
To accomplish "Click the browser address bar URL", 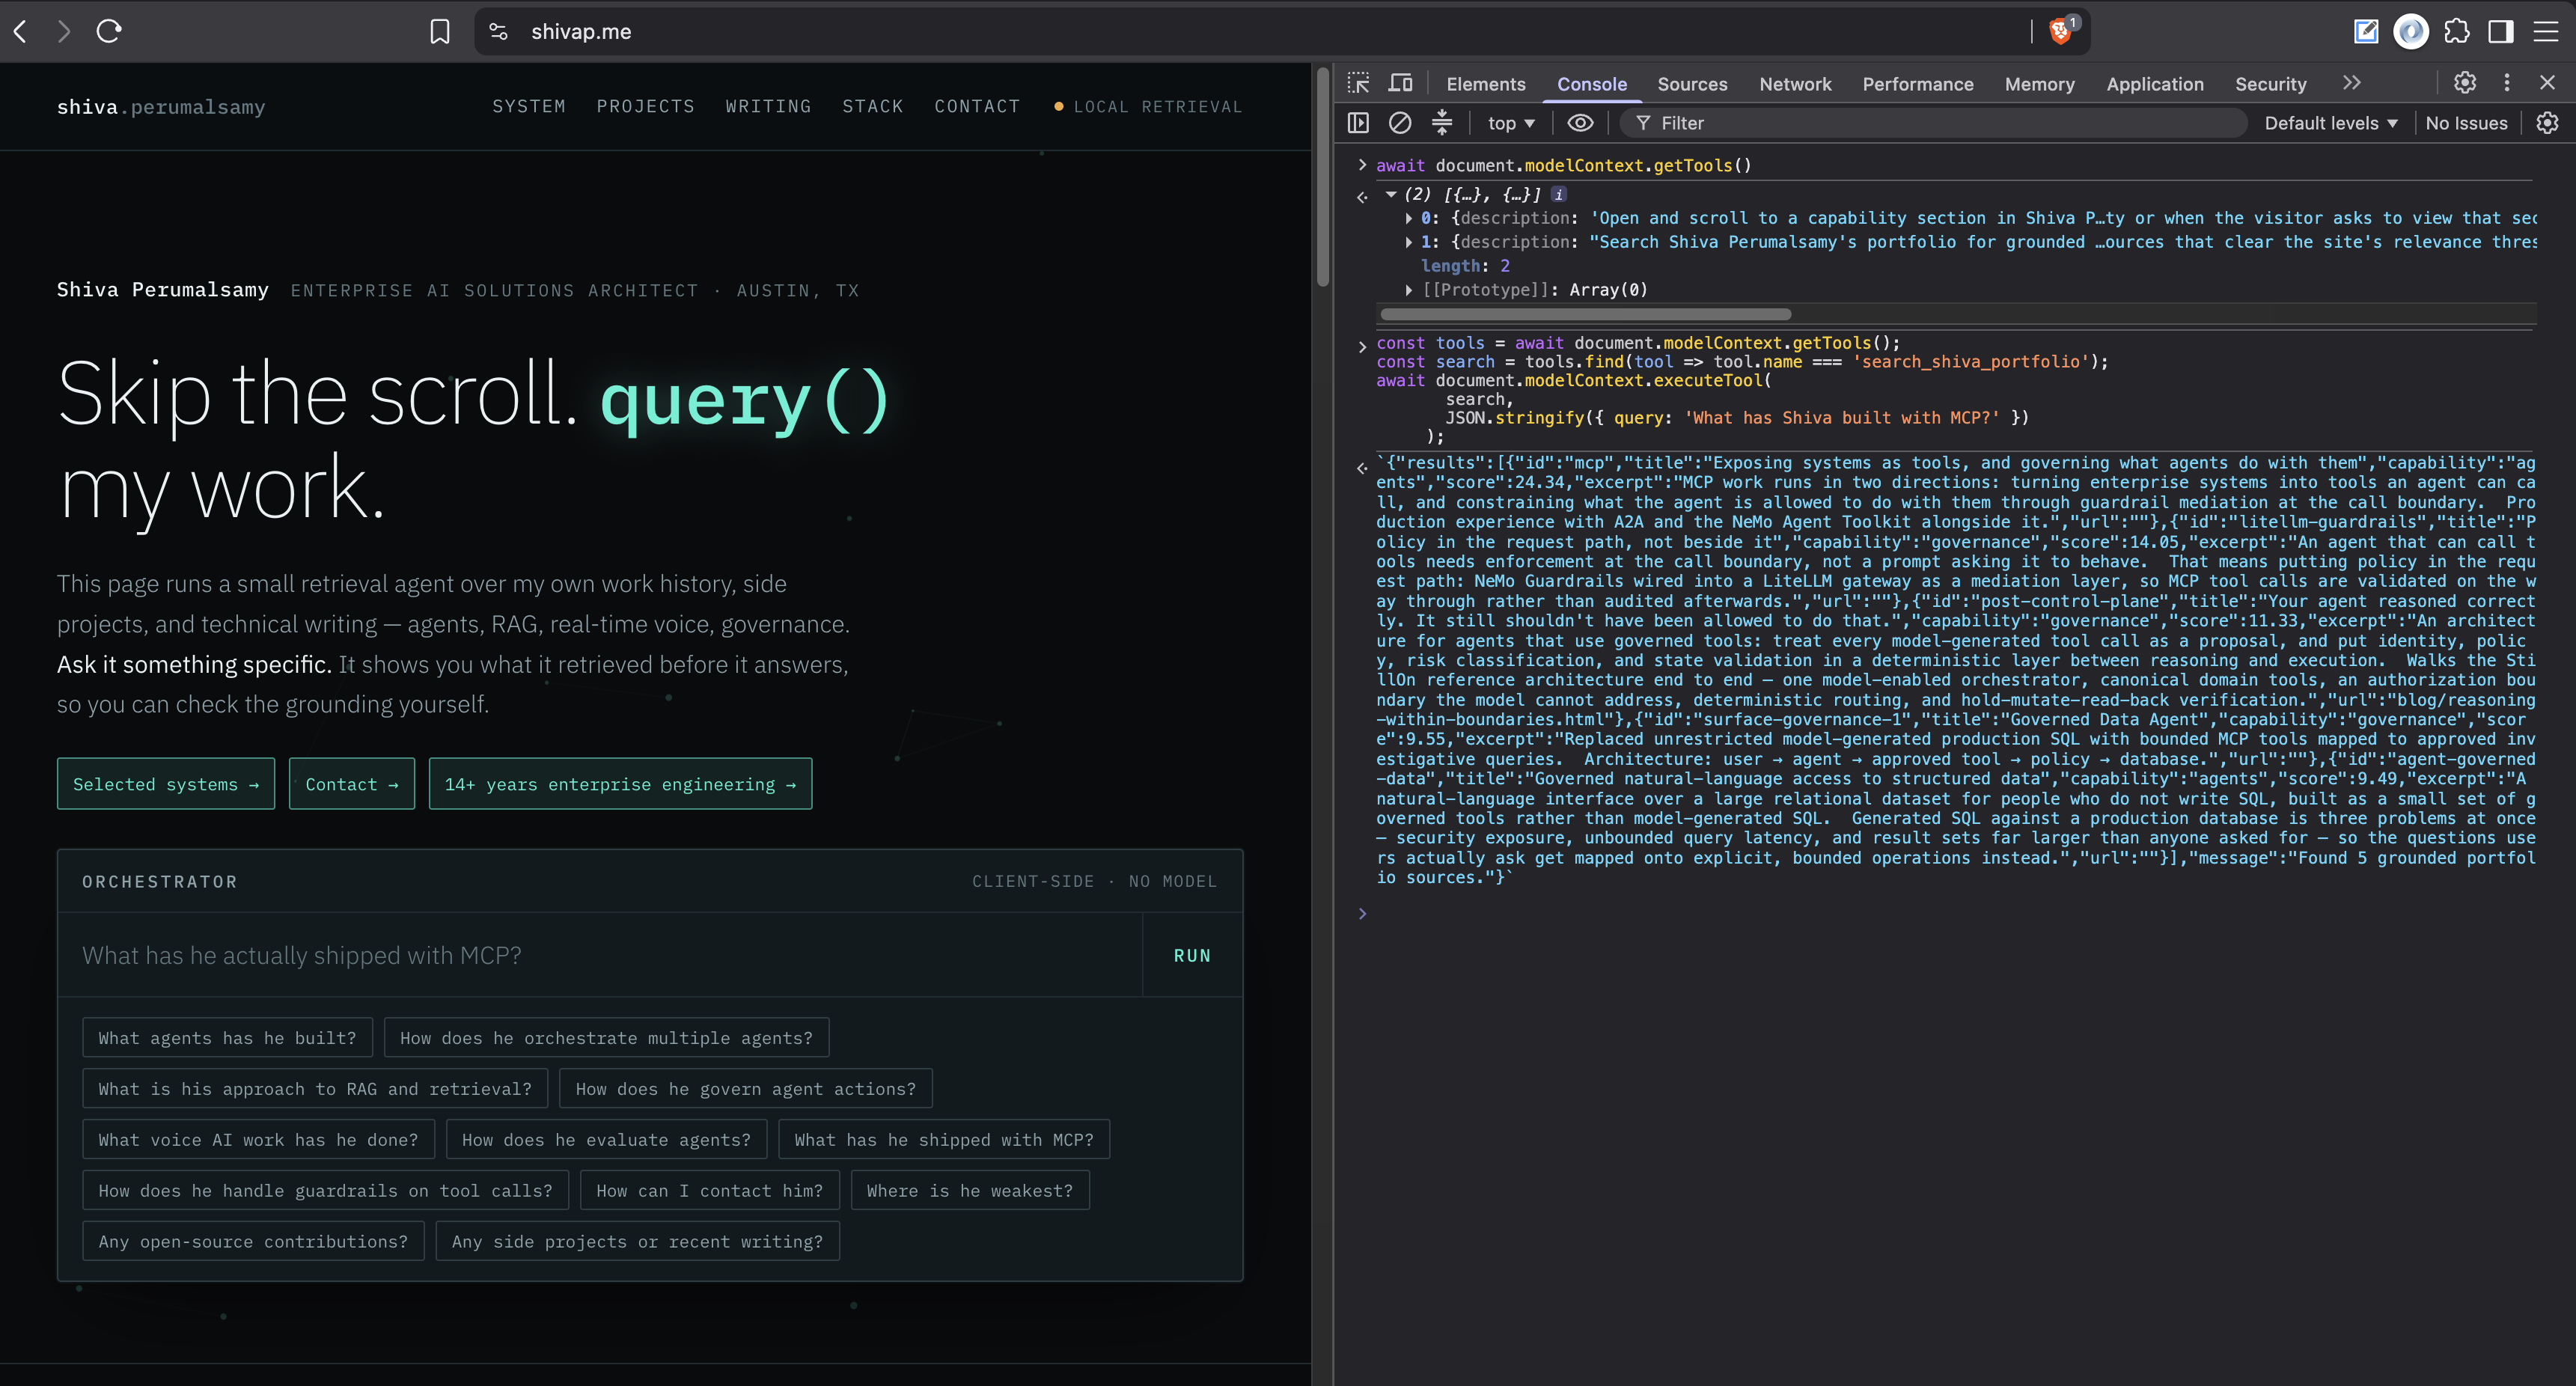I will pos(581,32).
